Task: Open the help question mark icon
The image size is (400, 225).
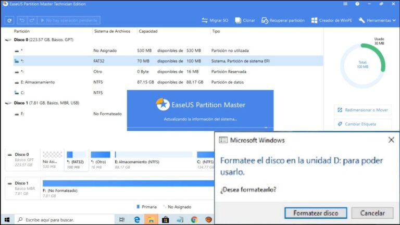Action: coord(357,4)
